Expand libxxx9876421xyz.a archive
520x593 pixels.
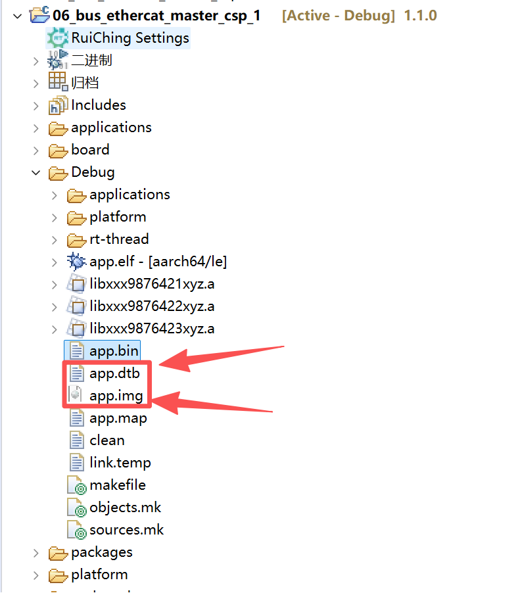pos(55,285)
